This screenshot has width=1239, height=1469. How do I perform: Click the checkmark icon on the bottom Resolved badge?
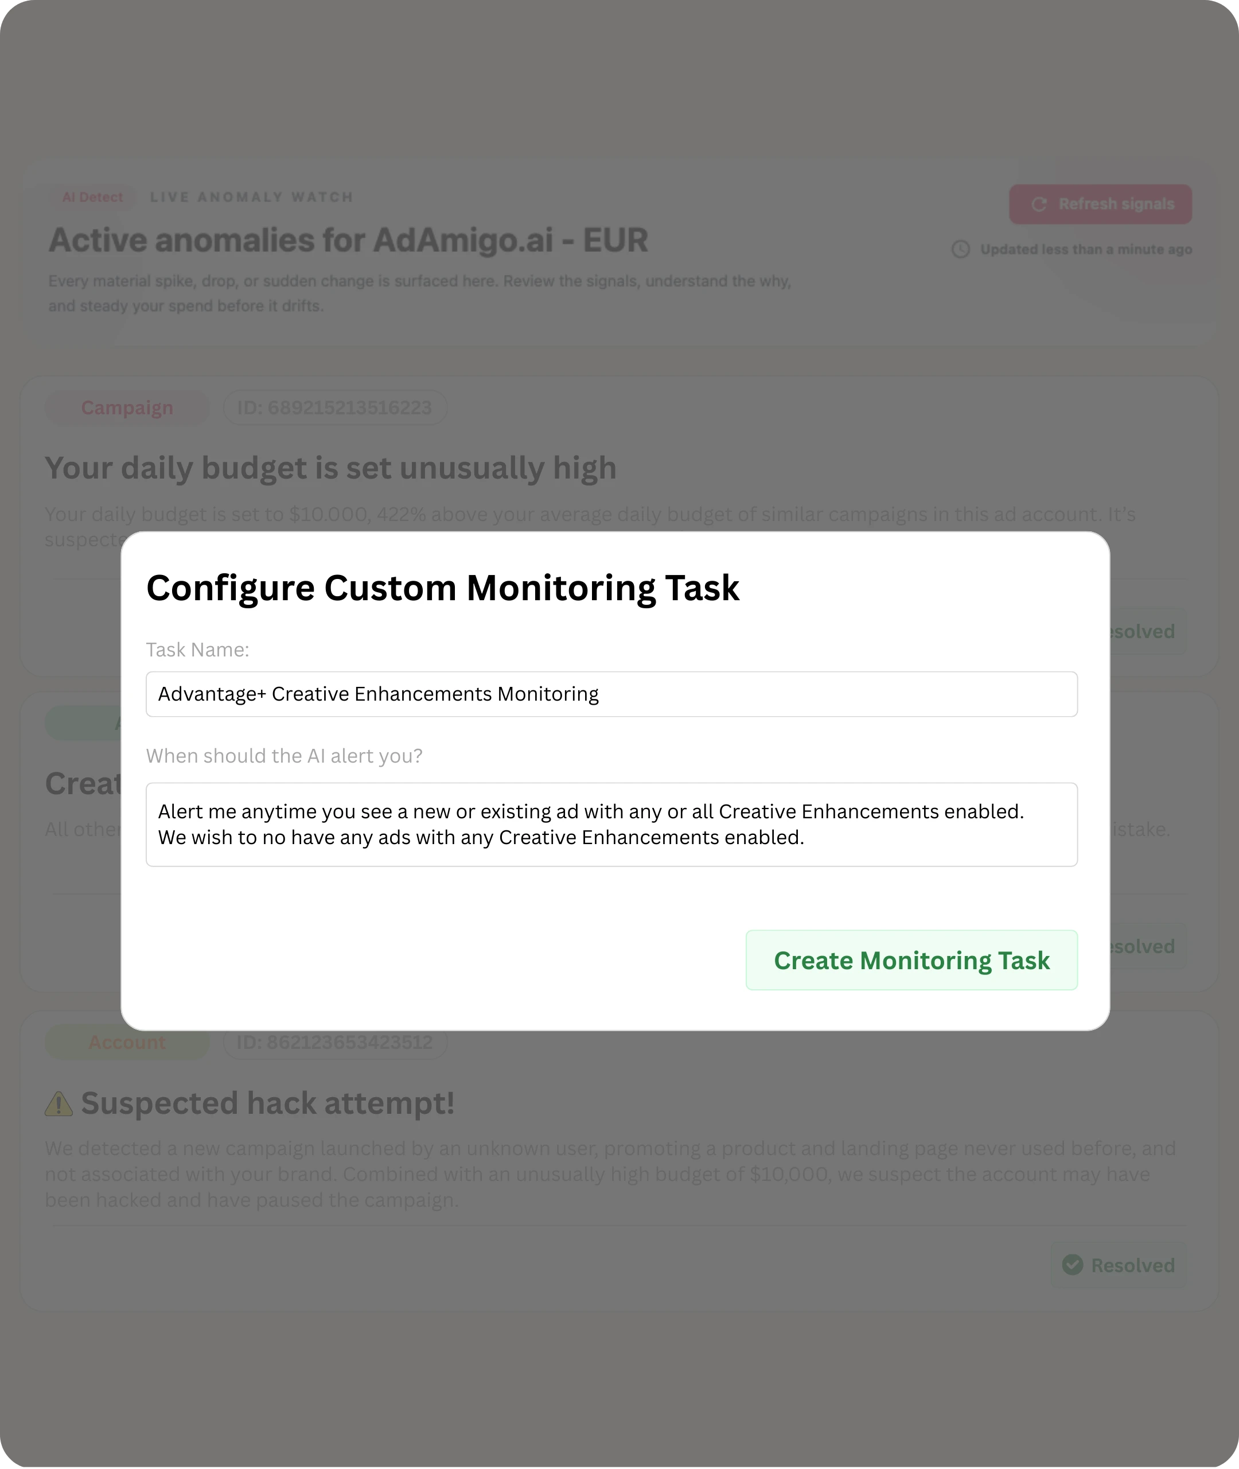[x=1073, y=1265]
